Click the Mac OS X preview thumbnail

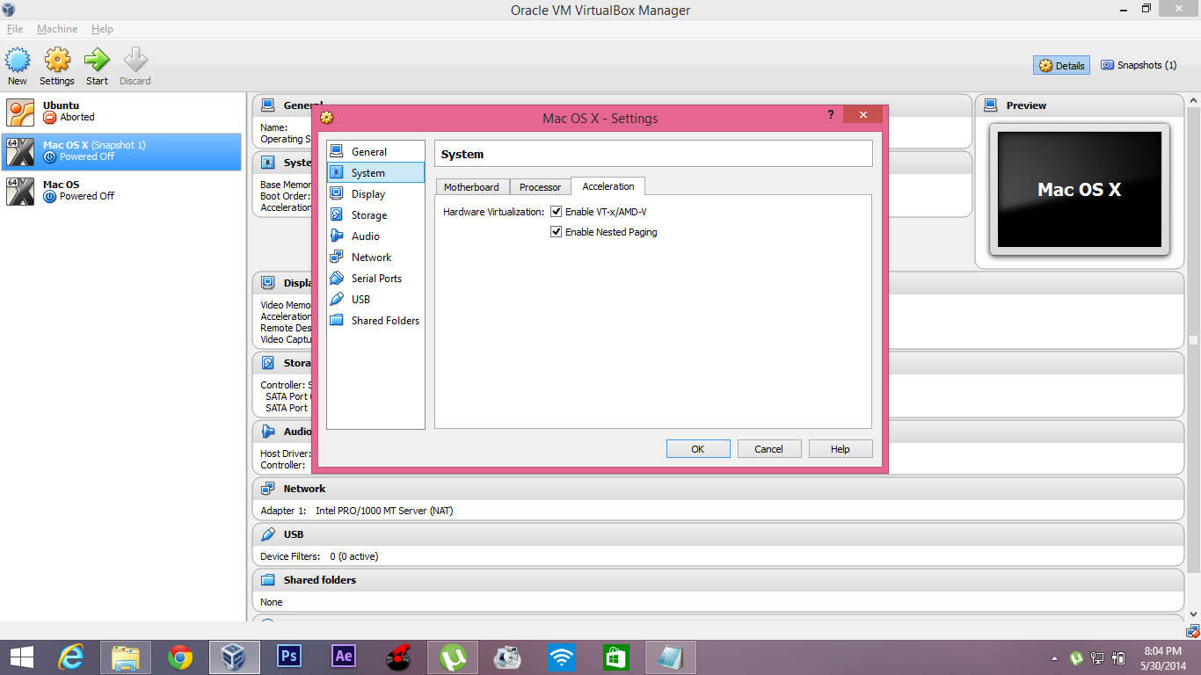click(x=1080, y=190)
